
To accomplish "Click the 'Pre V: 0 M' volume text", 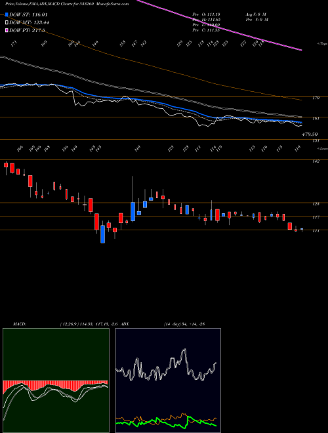I will click(256, 20).
